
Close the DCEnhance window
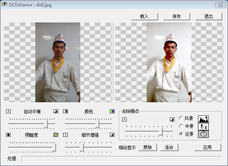click(x=221, y=5)
